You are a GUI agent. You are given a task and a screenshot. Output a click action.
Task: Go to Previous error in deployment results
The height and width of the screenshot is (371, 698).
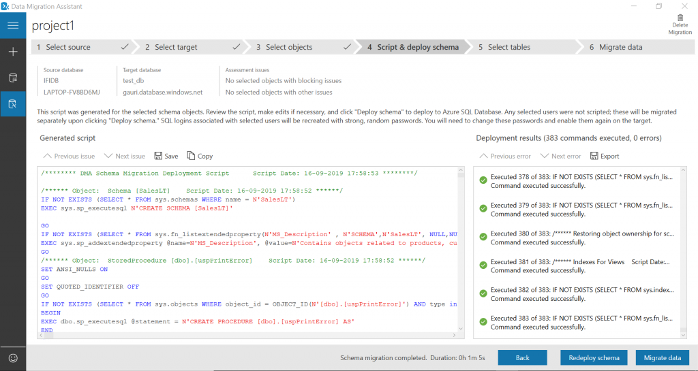pos(505,156)
